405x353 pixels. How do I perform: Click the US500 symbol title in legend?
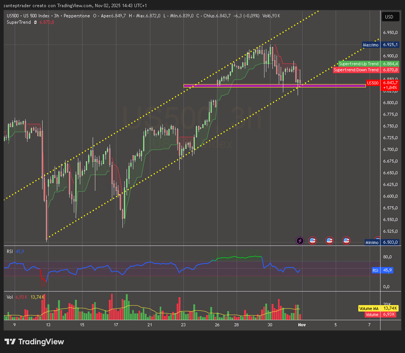14,15
